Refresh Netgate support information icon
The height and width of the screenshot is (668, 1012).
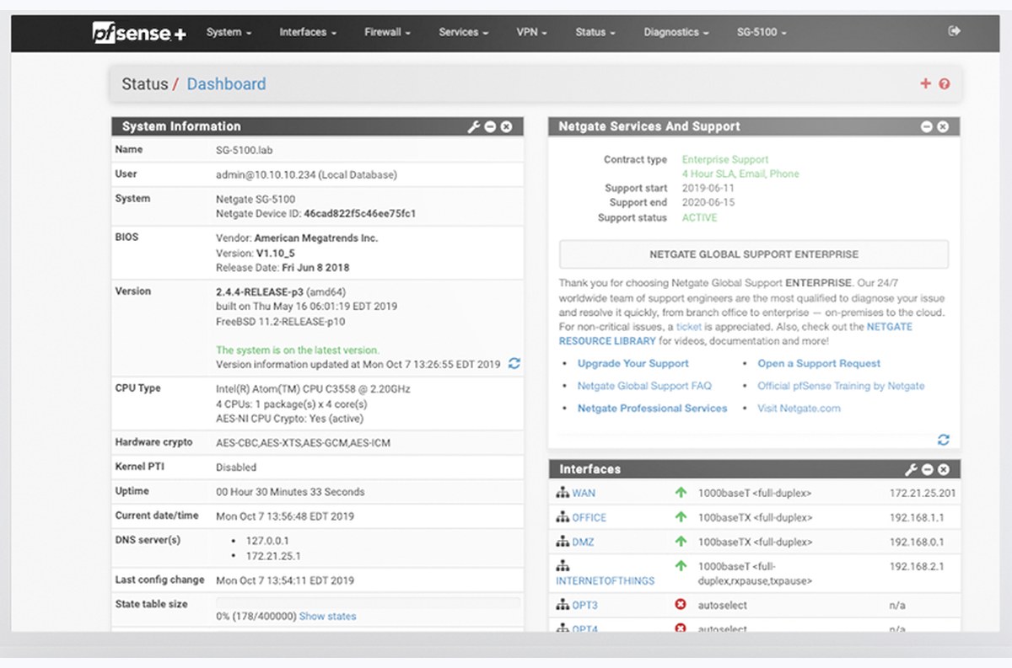coord(943,440)
